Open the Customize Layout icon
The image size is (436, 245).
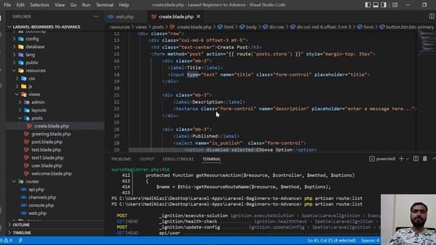(395, 5)
